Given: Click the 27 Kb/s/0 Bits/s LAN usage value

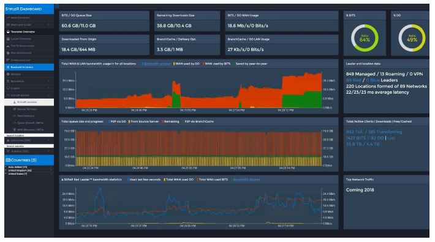Looking at the screenshot, I should [x=246, y=50].
